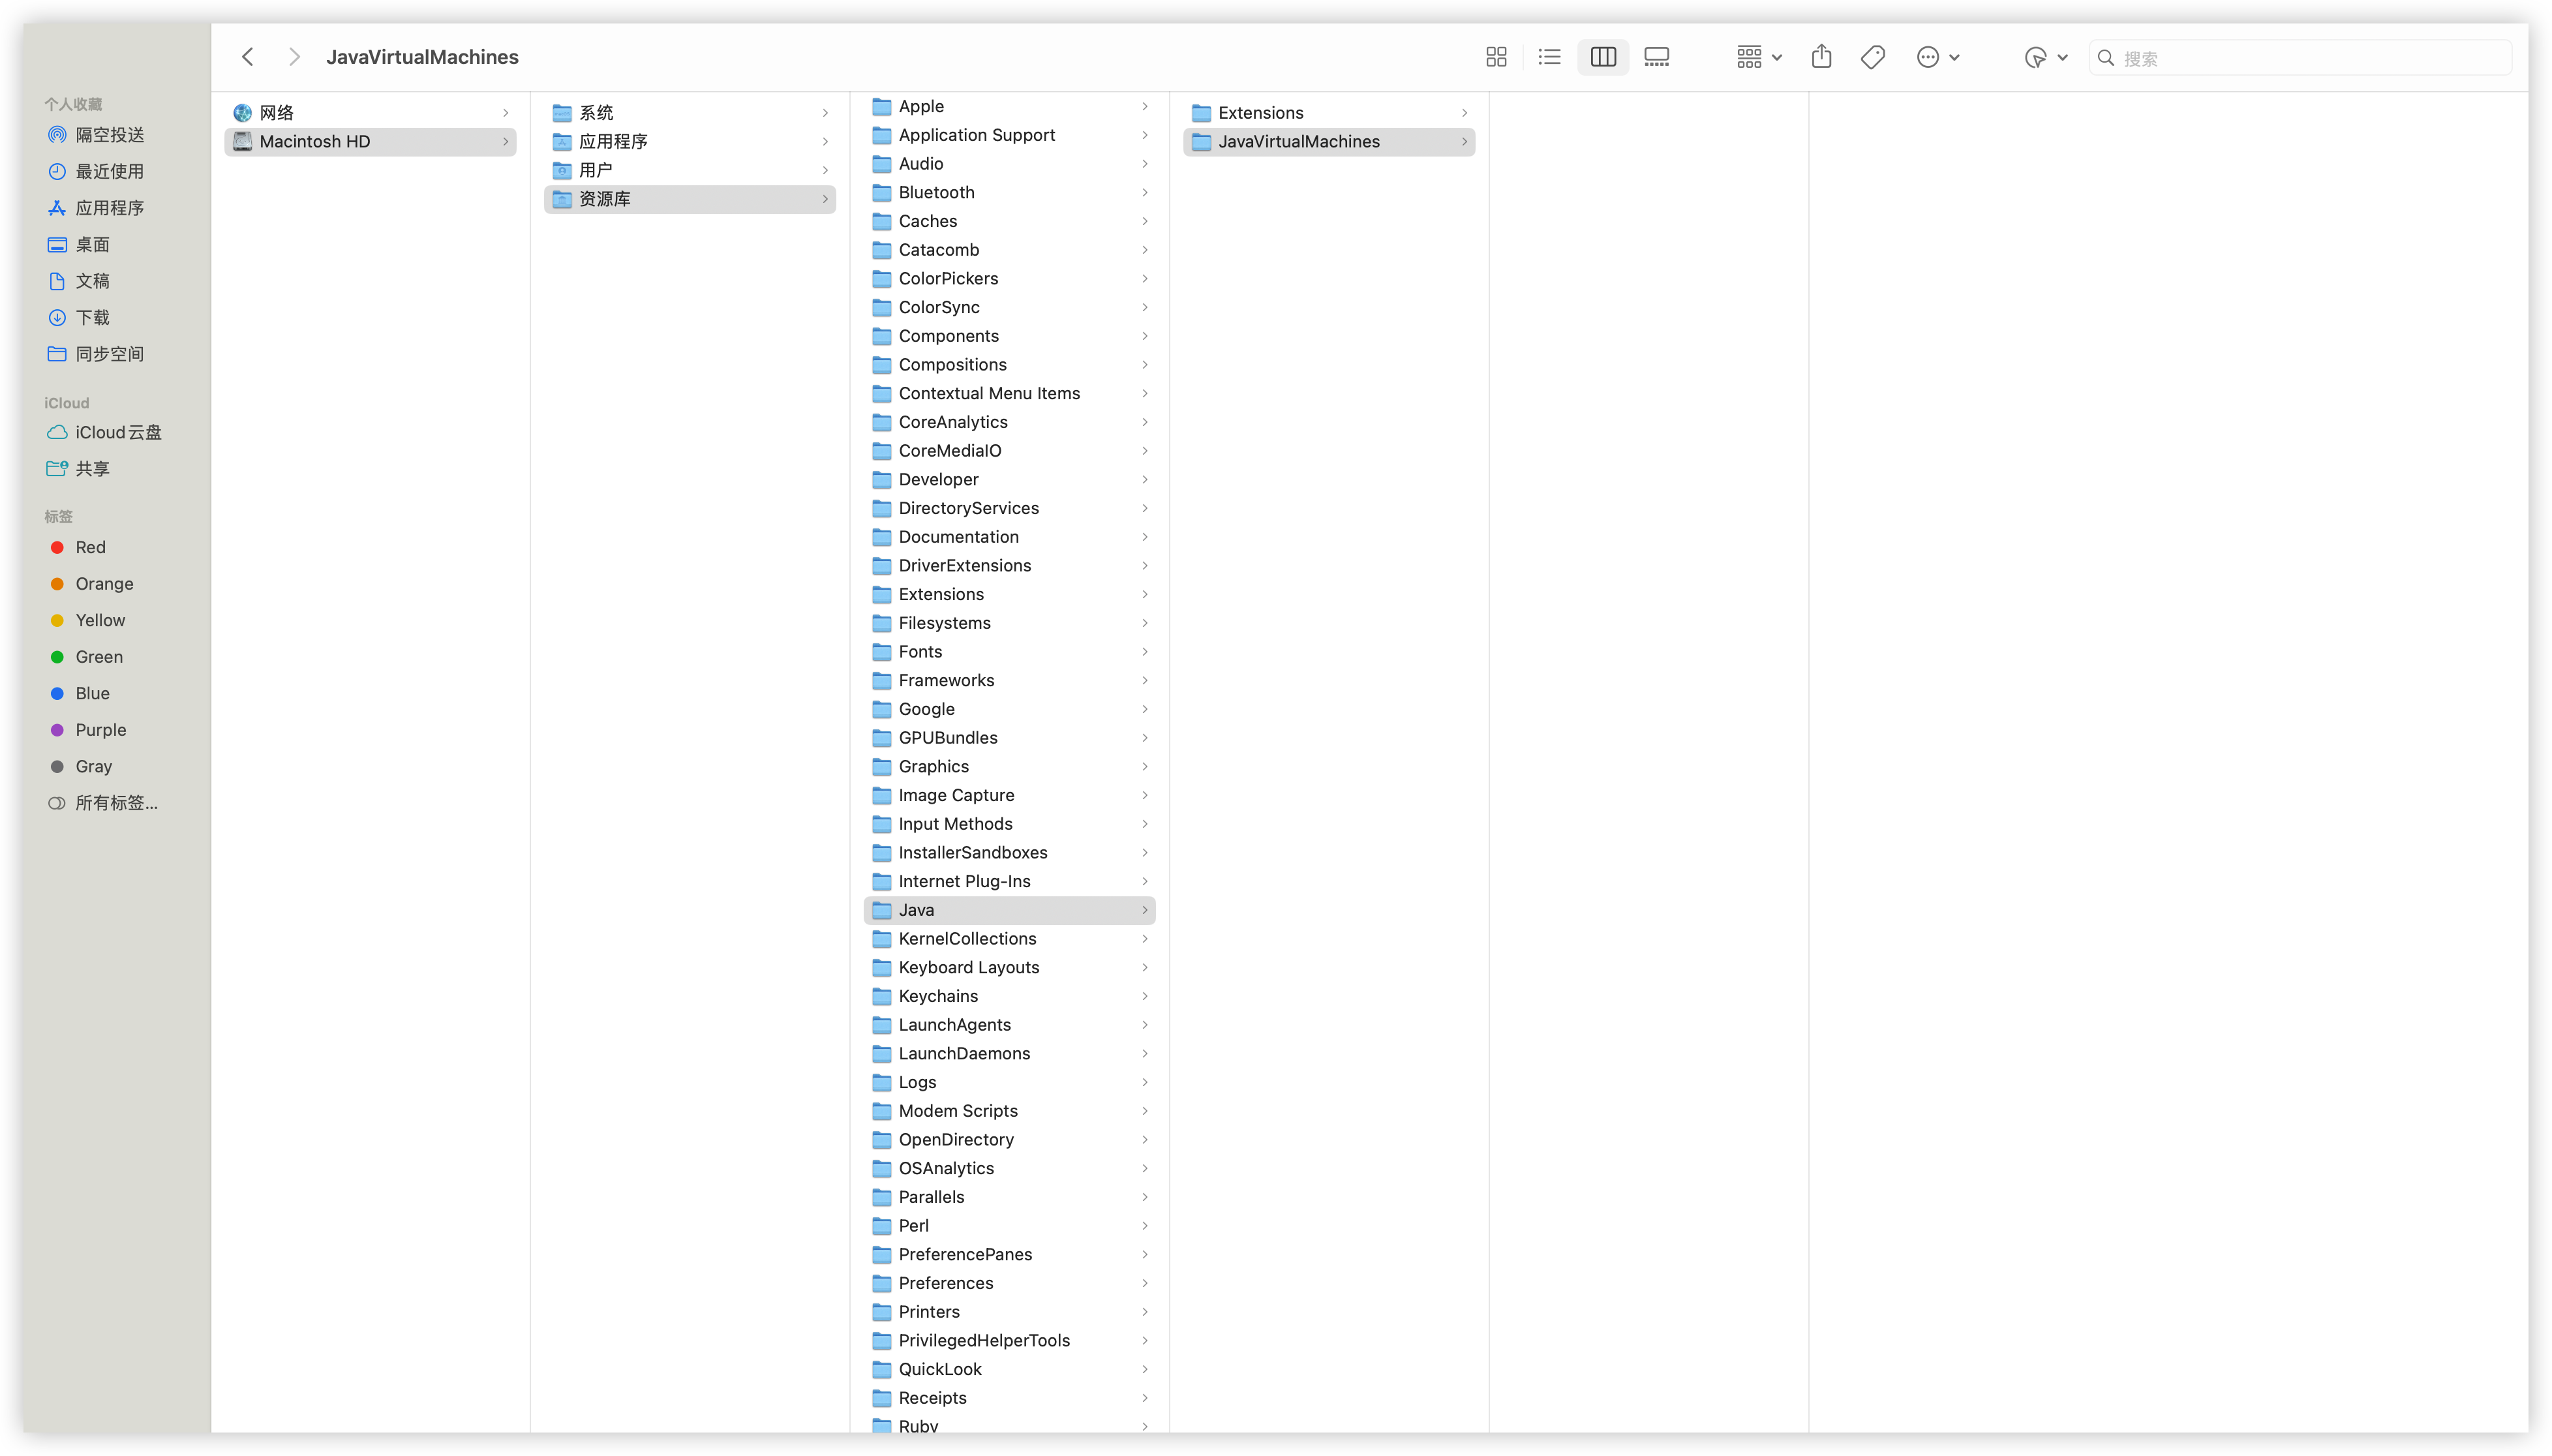Filter by the Purple tag
This screenshot has height=1456, width=2552.
[x=100, y=730]
